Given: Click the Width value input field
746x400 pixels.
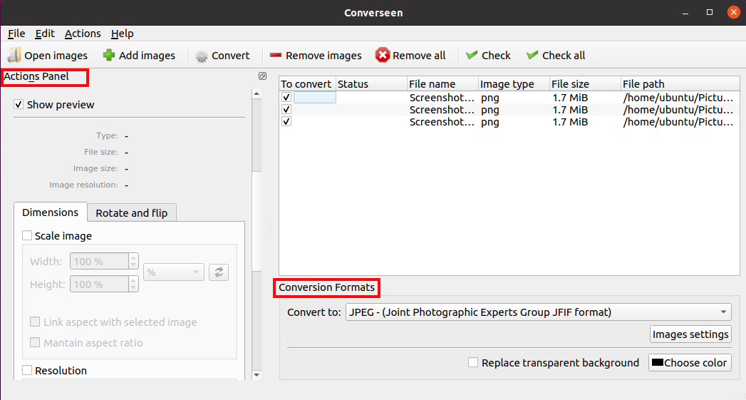Looking at the screenshot, I should pos(100,262).
